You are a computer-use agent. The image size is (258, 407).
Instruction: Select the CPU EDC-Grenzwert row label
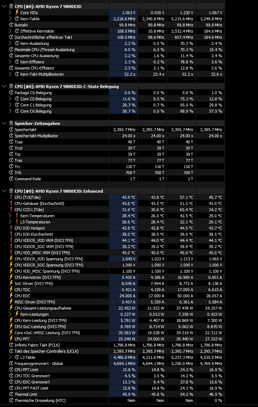tap(32, 382)
